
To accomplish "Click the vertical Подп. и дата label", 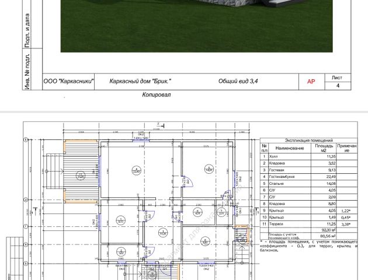I will coord(27,30).
